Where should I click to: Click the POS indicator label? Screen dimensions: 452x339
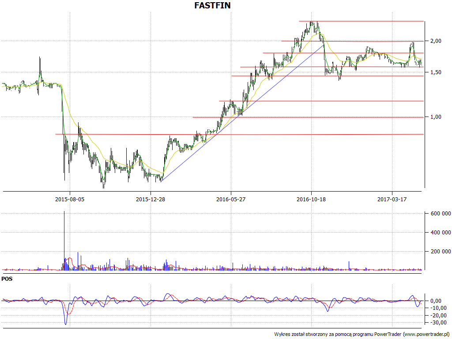7,279
